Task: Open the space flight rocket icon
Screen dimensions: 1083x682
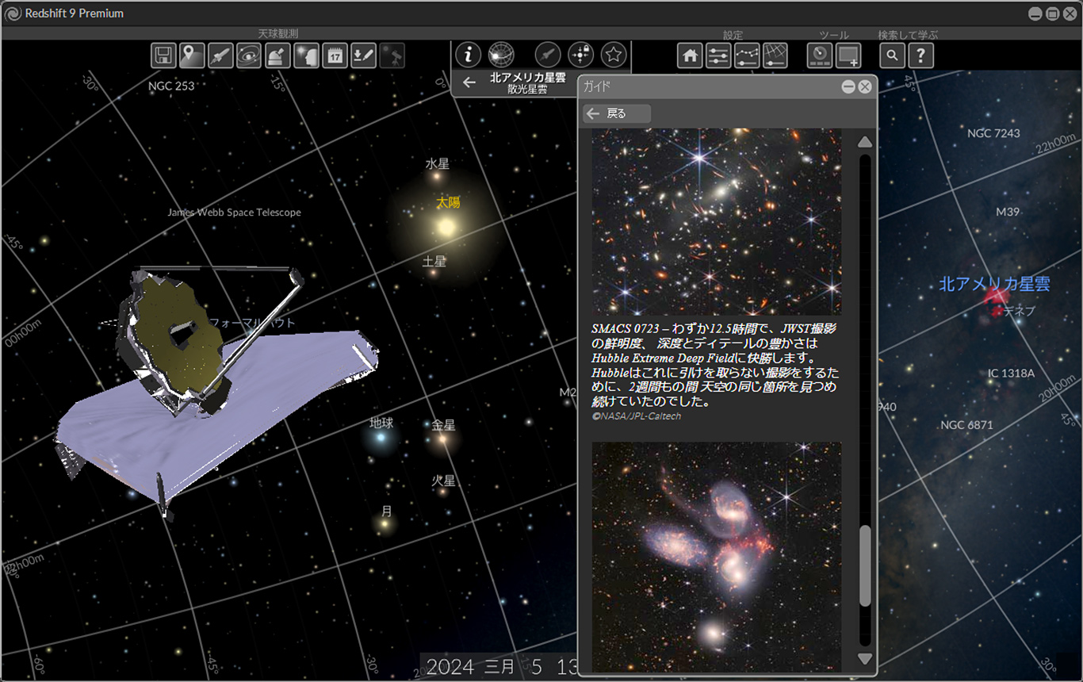Action: [220, 56]
